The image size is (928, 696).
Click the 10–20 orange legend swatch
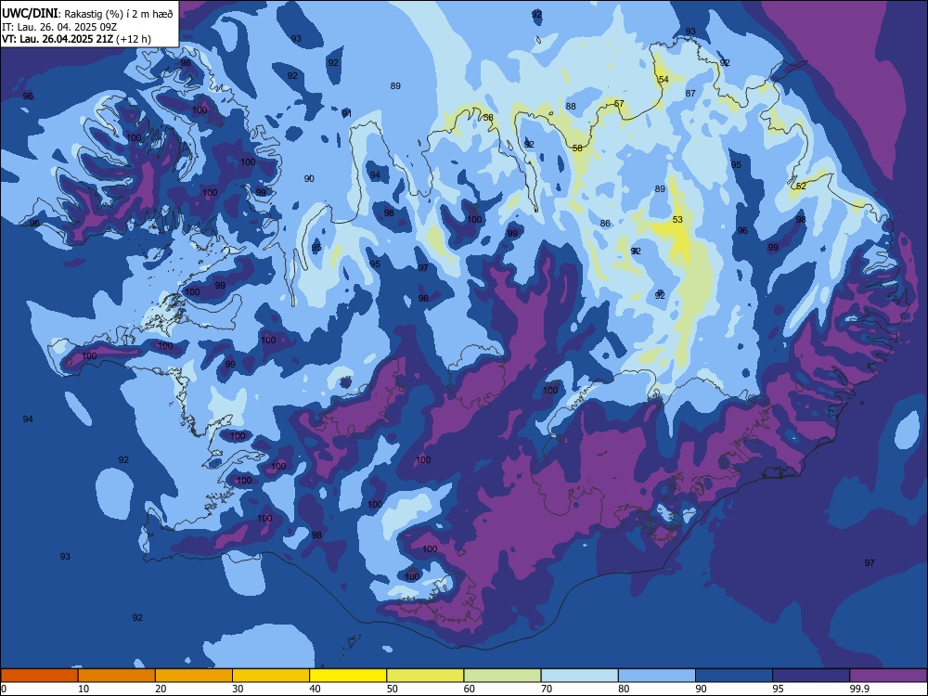pos(117,676)
